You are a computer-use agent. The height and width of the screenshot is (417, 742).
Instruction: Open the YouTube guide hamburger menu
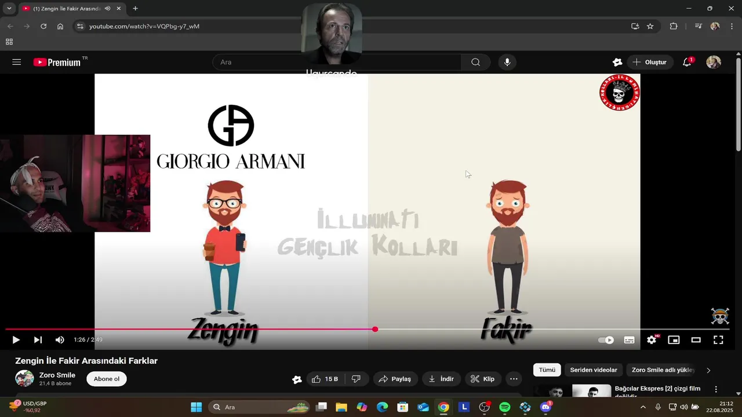[x=16, y=62]
